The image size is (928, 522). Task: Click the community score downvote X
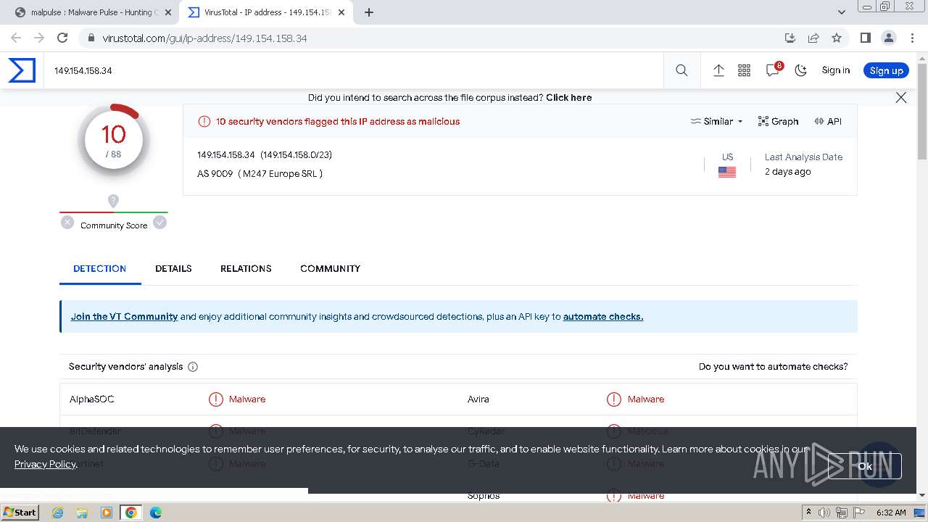[67, 223]
